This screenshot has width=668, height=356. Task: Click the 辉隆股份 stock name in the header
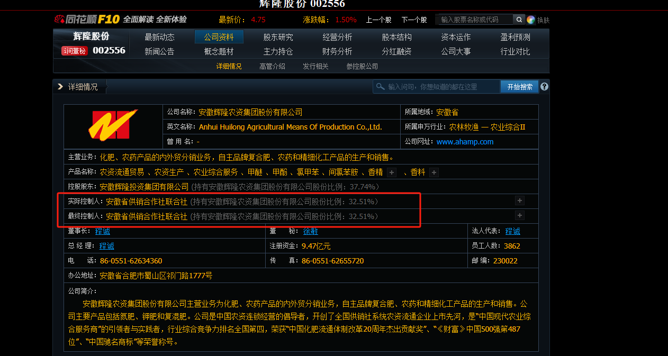pyautogui.click(x=91, y=36)
